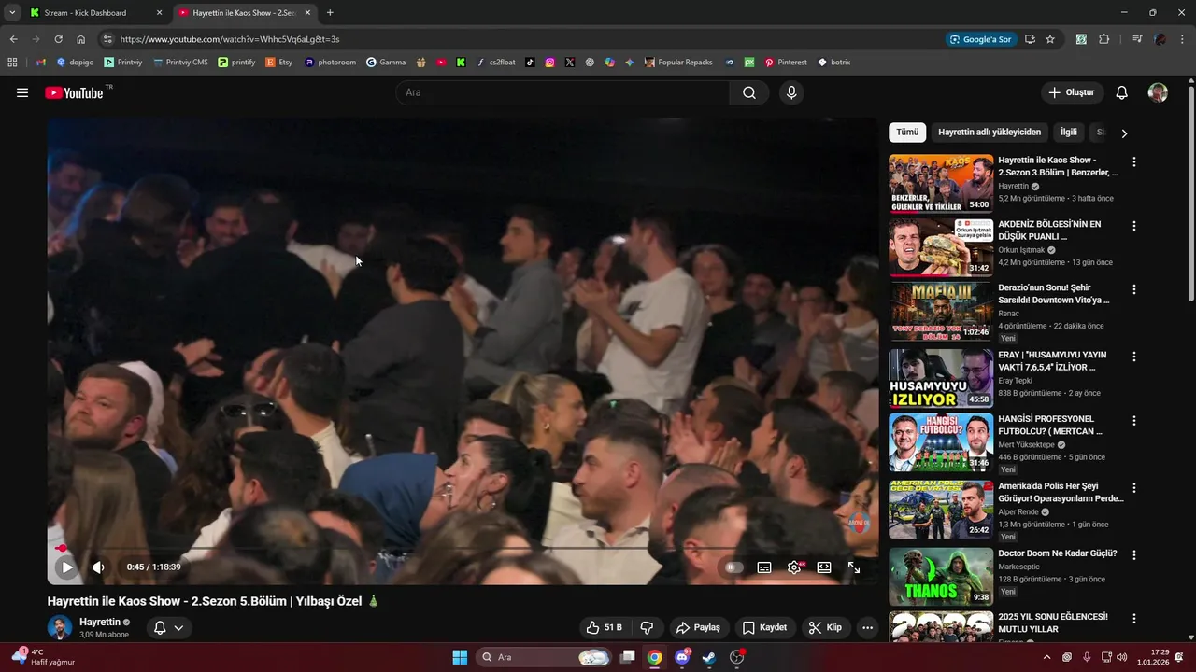Open options for Kaos Show 2.Sezon 3.Bölüm
This screenshot has width=1196, height=672.
1134,161
